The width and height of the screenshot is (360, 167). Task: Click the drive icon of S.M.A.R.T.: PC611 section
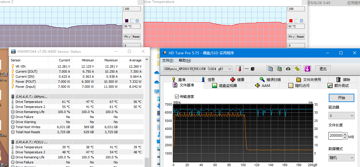tap(13, 142)
